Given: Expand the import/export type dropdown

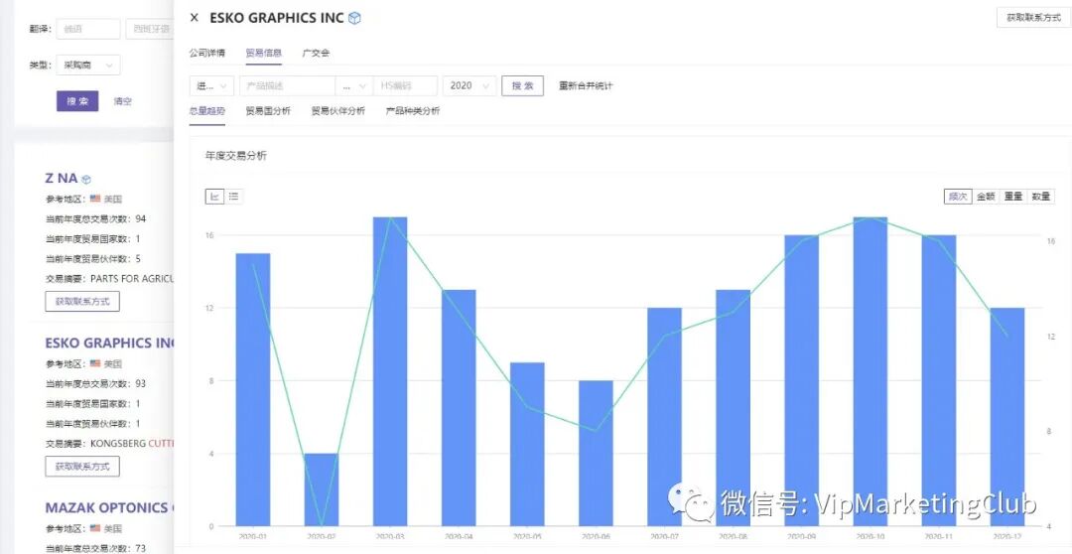Looking at the screenshot, I should click(212, 85).
